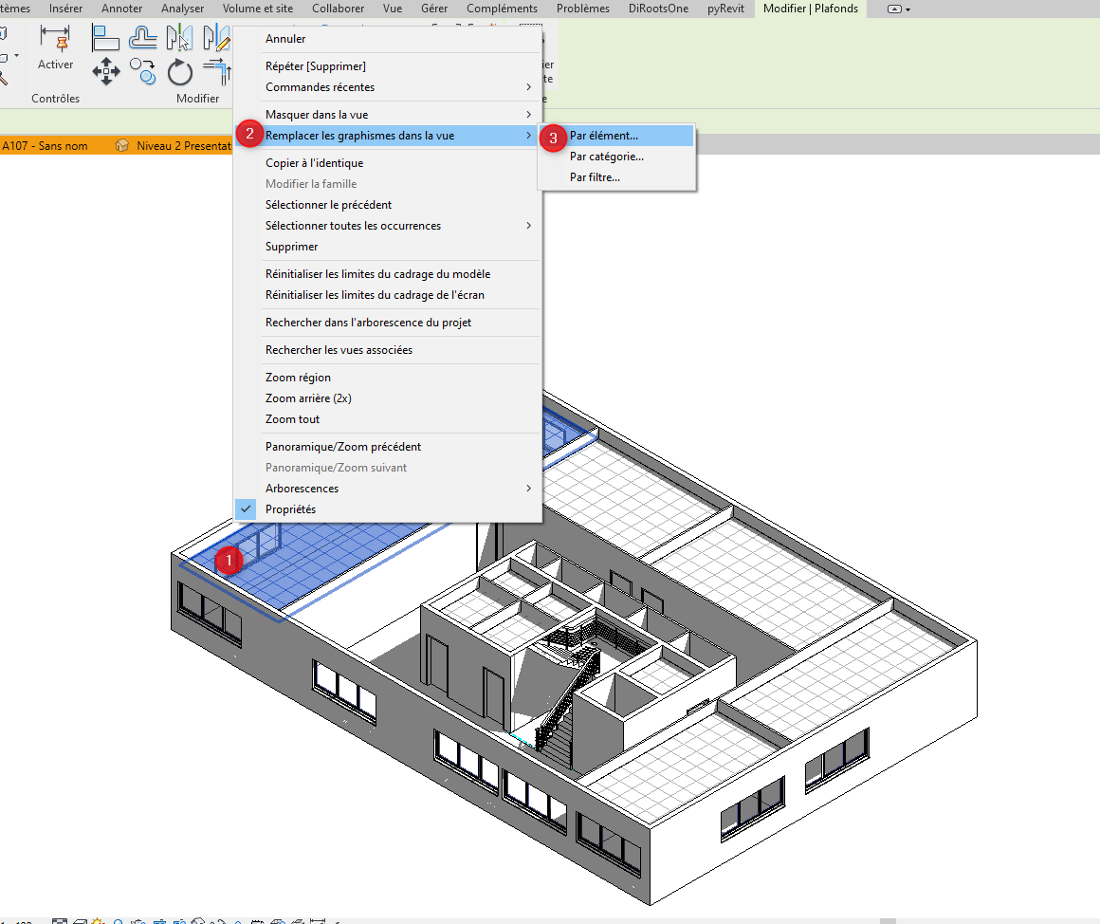Open the Insérer ribbon tab
The height and width of the screenshot is (924, 1100).
(x=66, y=9)
